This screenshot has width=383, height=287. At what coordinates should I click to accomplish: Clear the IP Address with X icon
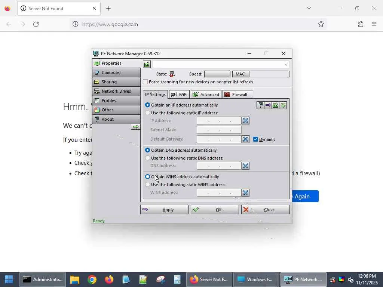[245, 121]
